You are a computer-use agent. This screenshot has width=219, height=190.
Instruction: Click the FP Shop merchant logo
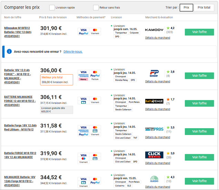click(x=154, y=74)
